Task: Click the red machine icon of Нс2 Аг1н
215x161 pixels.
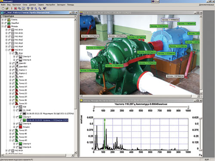Action: coord(13,50)
